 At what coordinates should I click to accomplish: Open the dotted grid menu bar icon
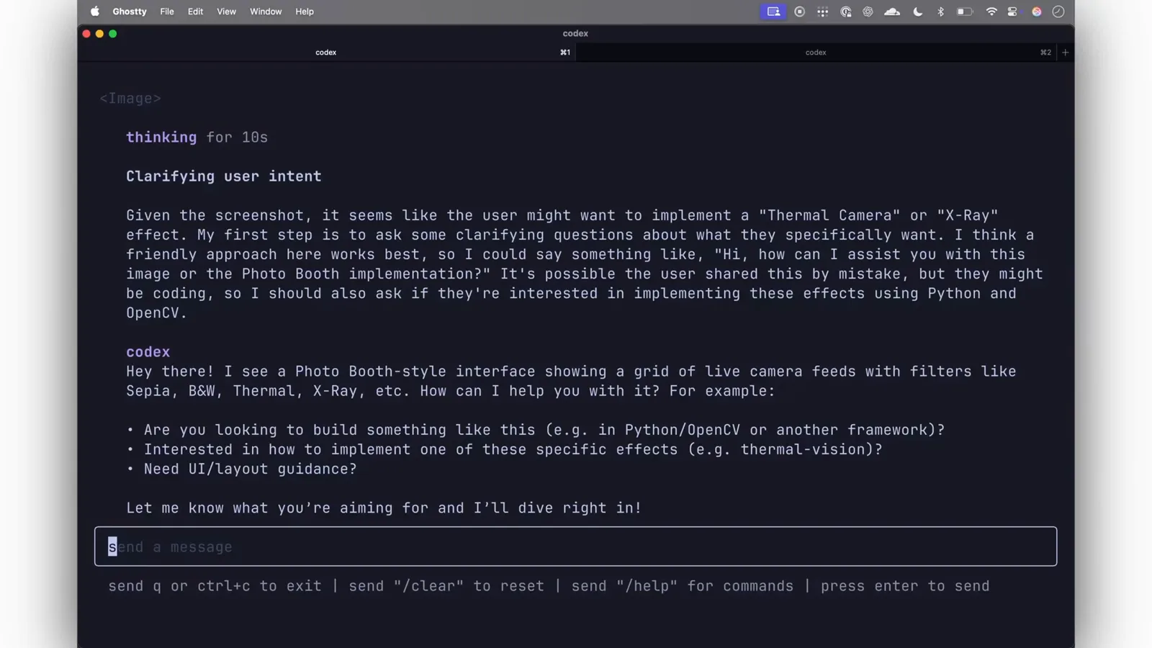point(822,12)
